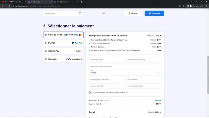Select Google Pay payment option

click(x=63, y=51)
